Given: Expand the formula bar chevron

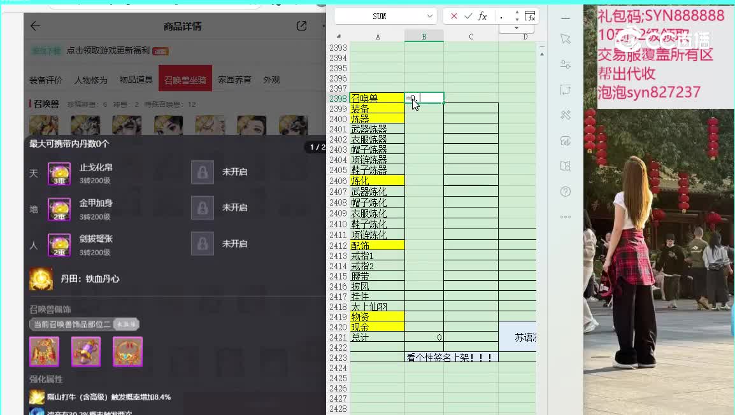Looking at the screenshot, I should tap(516, 28).
